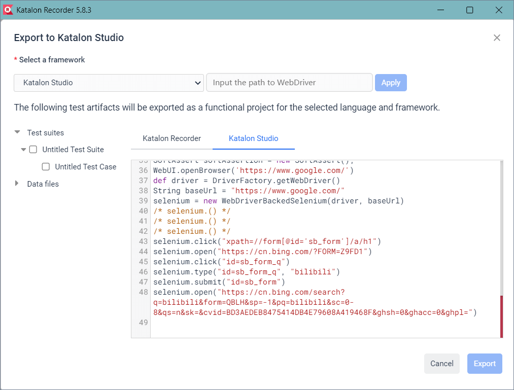Image resolution: width=514 pixels, height=390 pixels.
Task: Select the Data files label
Action: tap(43, 184)
